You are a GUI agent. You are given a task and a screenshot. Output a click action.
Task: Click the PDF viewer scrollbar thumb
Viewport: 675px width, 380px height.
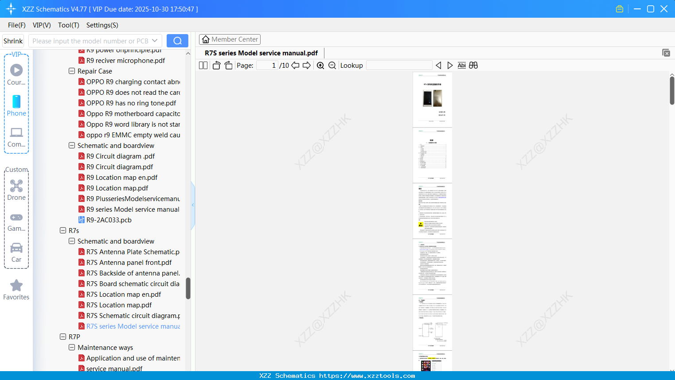point(672,90)
